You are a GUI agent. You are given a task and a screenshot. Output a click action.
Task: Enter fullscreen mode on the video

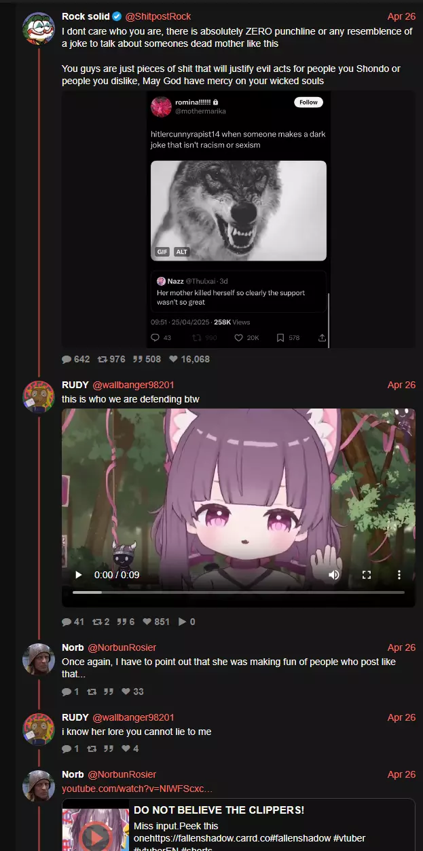coord(367,575)
